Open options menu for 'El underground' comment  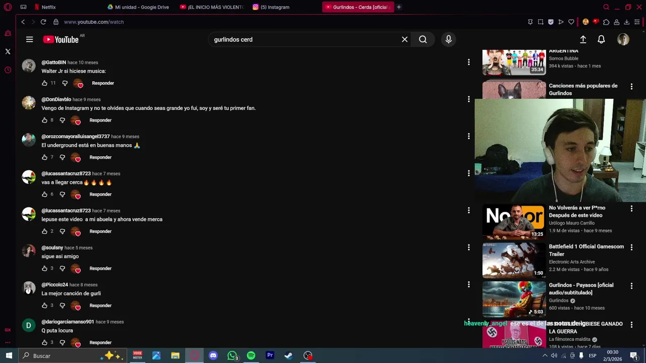(x=468, y=136)
